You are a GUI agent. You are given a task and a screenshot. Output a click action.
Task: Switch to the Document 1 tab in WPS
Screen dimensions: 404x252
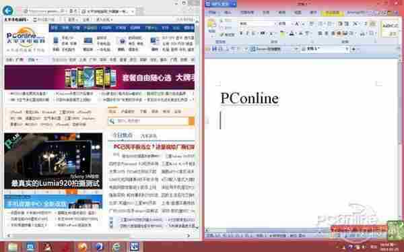(x=326, y=49)
